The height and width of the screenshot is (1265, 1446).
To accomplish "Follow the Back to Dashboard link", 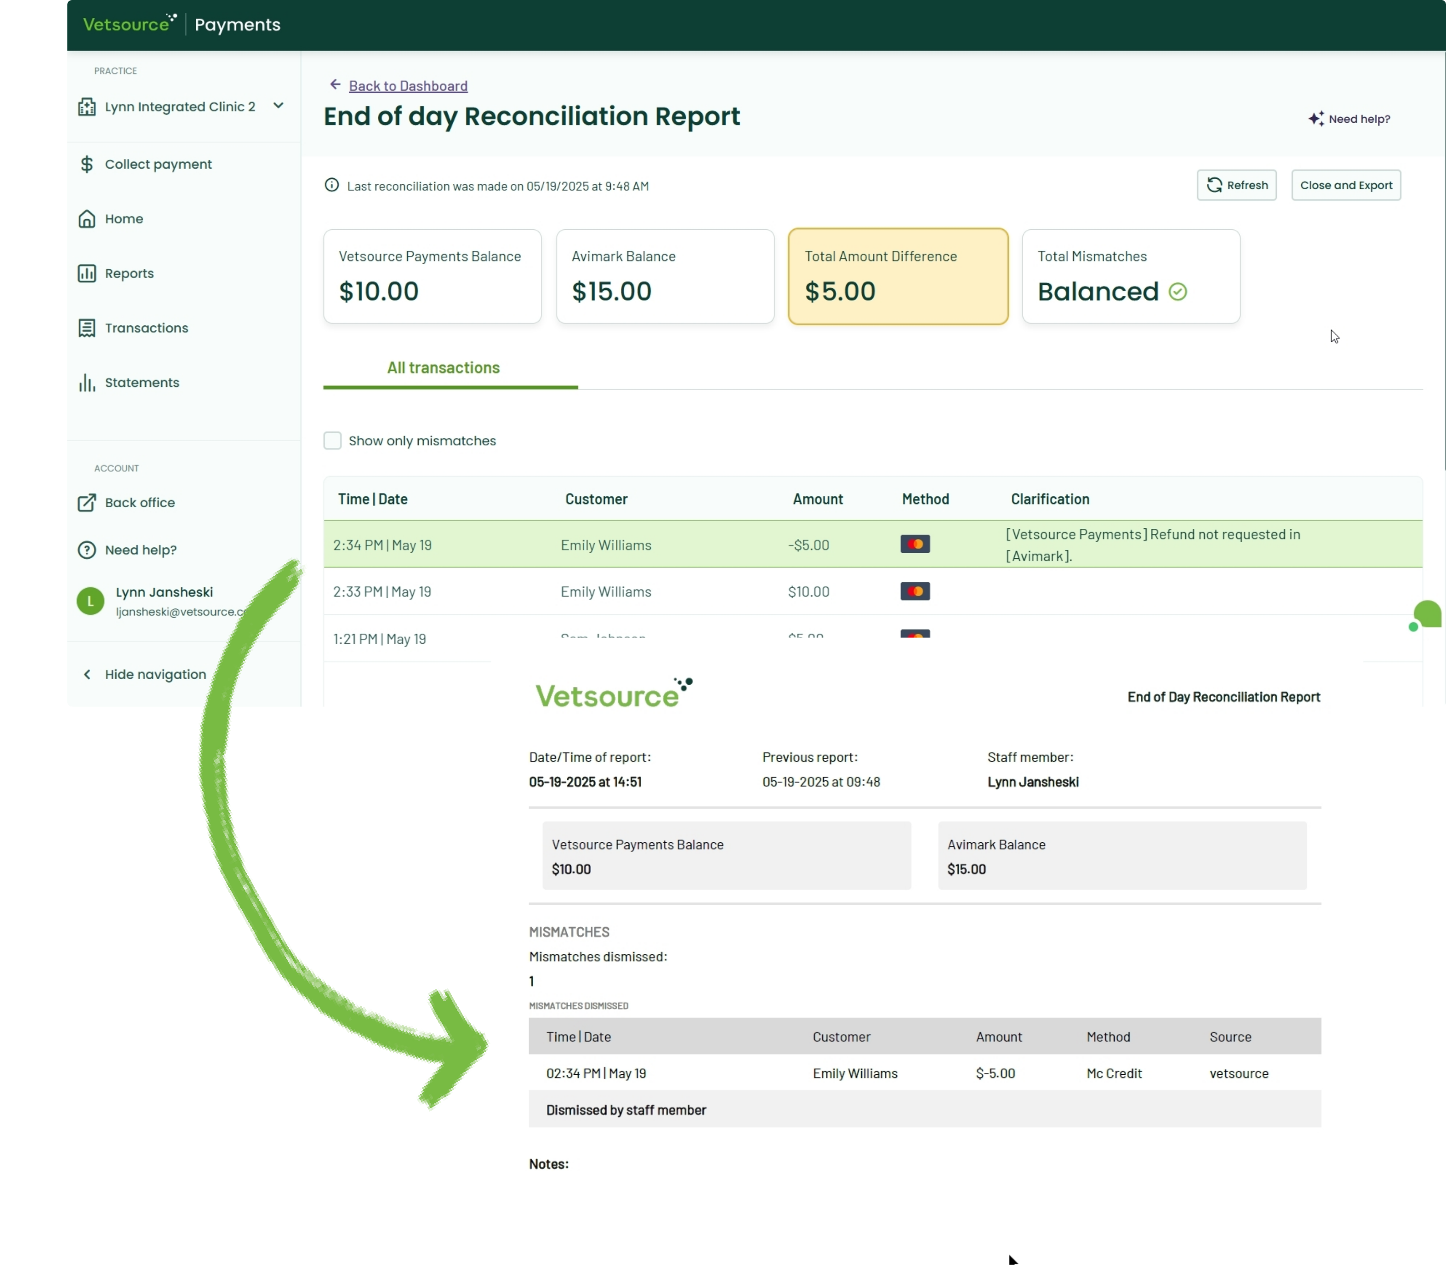I will click(x=408, y=85).
